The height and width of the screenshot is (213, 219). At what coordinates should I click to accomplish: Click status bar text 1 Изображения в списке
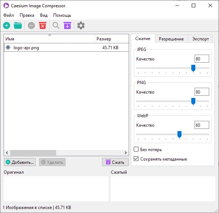tap(27, 208)
